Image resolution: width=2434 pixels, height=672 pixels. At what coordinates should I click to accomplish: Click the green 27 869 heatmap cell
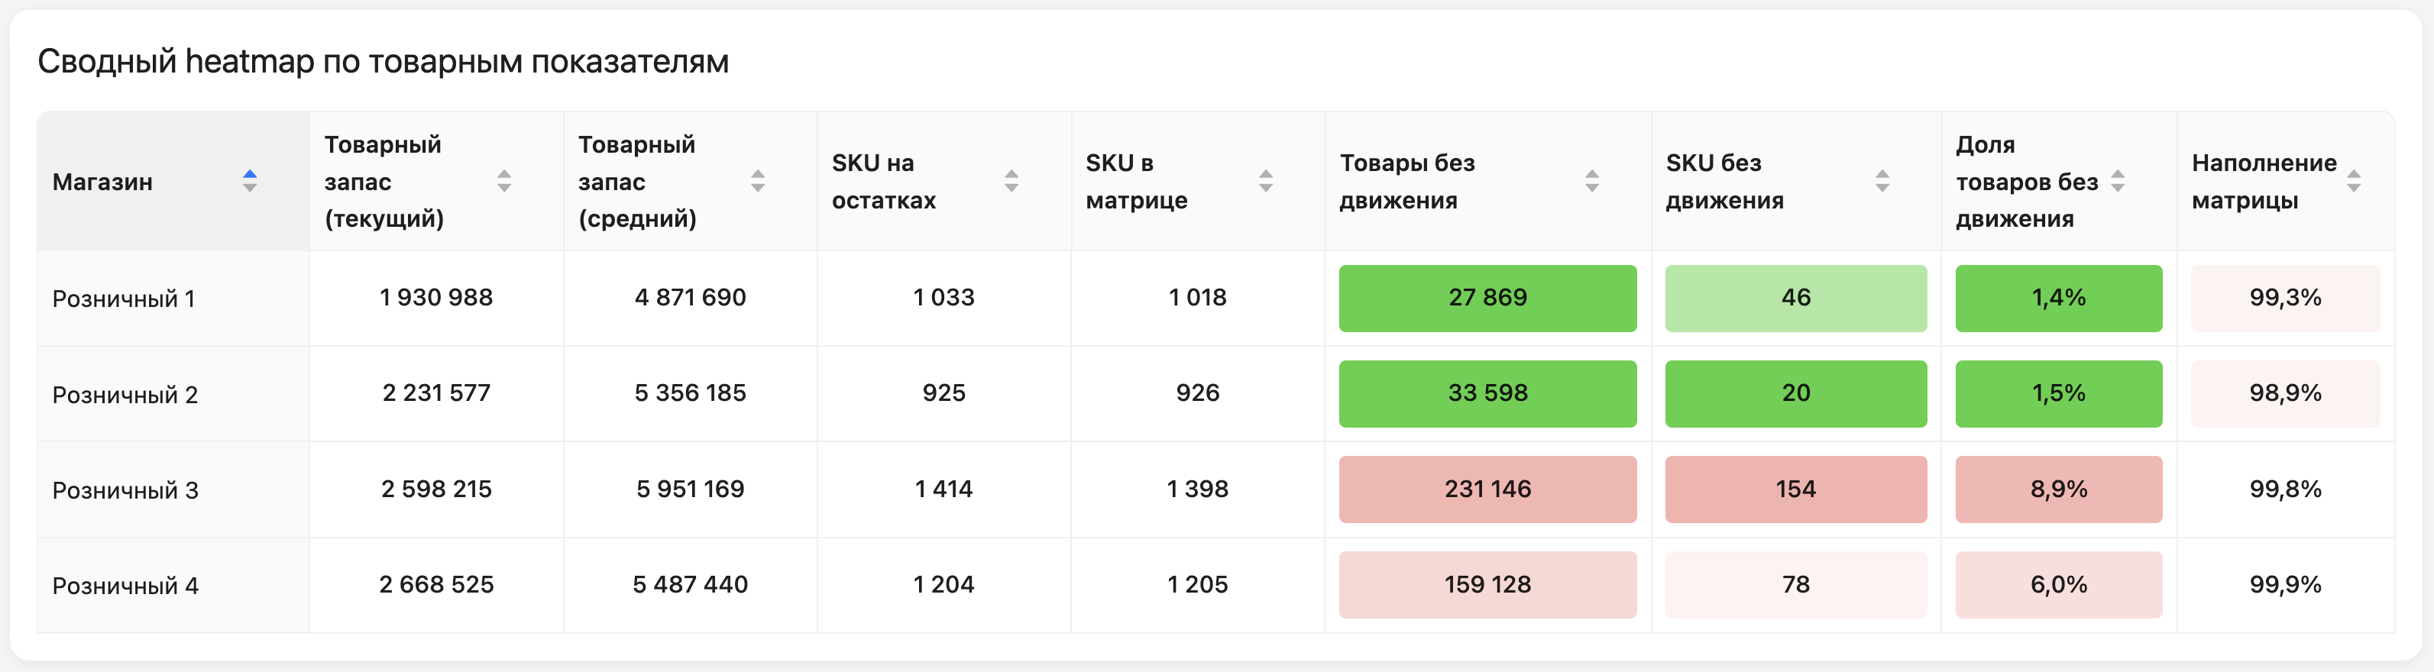1487,299
